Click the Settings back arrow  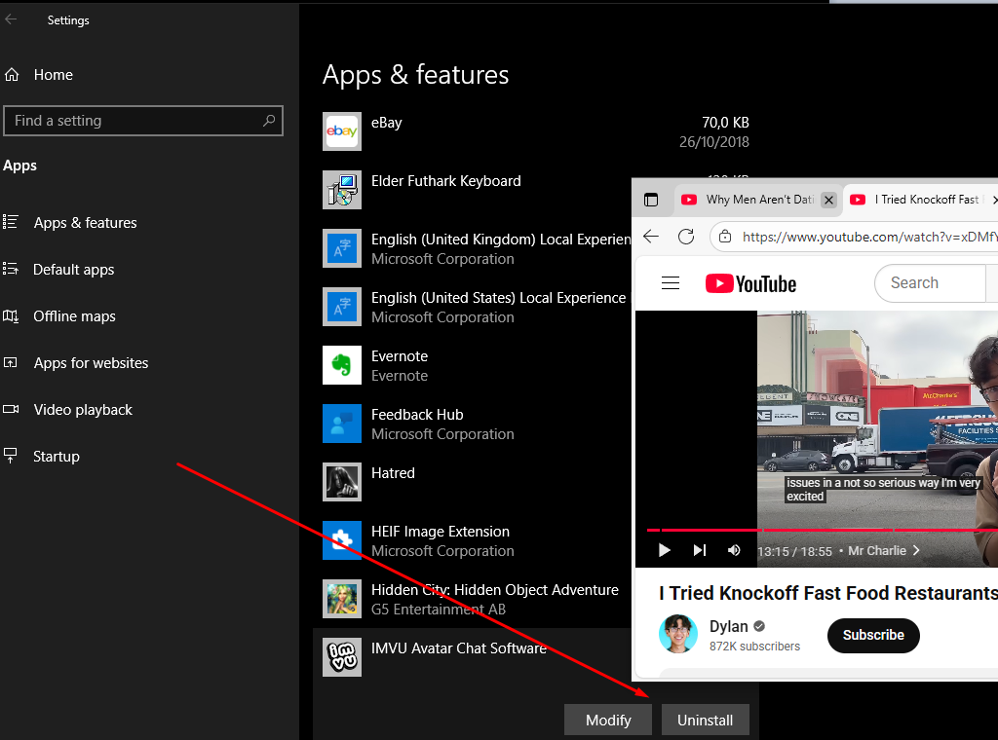point(11,19)
